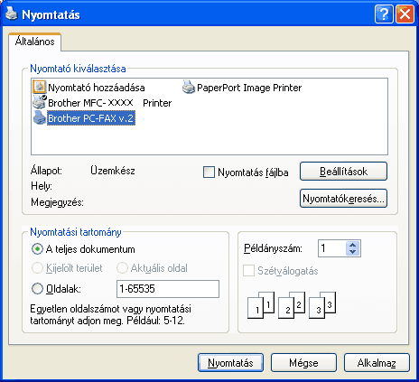Choose the PaperPort Image Printer icon
This screenshot has width=419, height=382.
(x=189, y=87)
